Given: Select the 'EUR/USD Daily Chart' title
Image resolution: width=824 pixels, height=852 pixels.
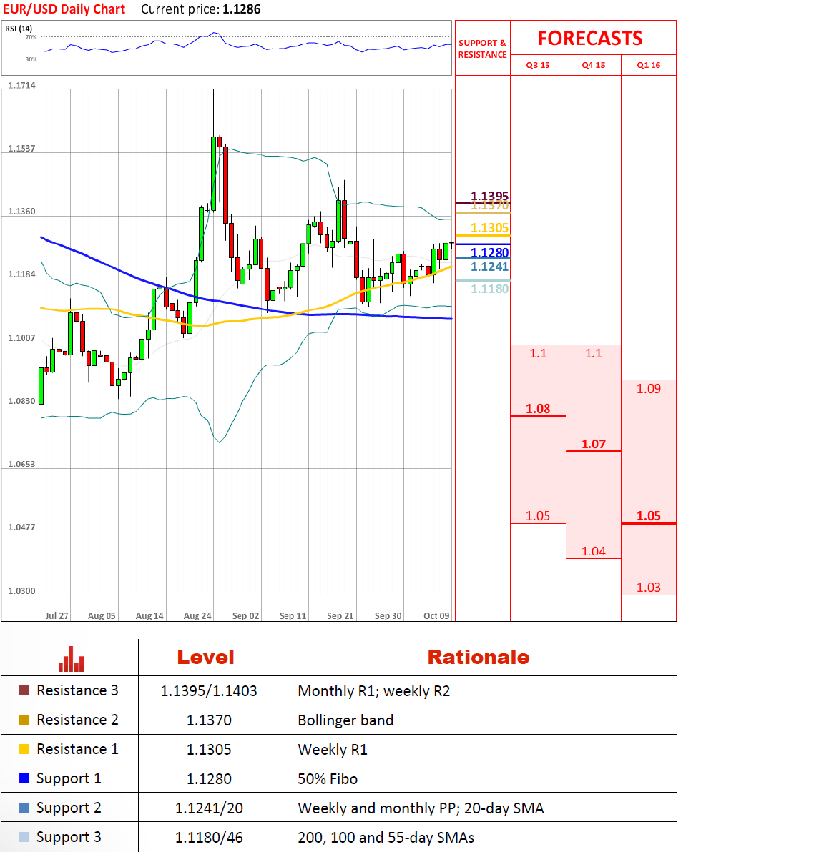Looking at the screenshot, I should click(64, 9).
